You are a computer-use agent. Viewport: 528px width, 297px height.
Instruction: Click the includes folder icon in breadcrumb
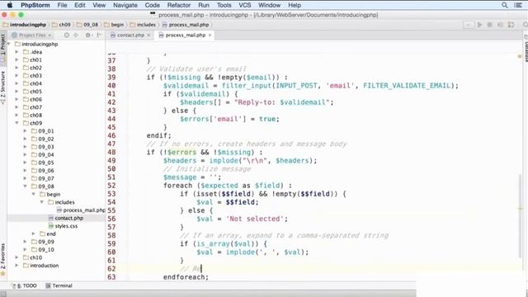(x=132, y=25)
